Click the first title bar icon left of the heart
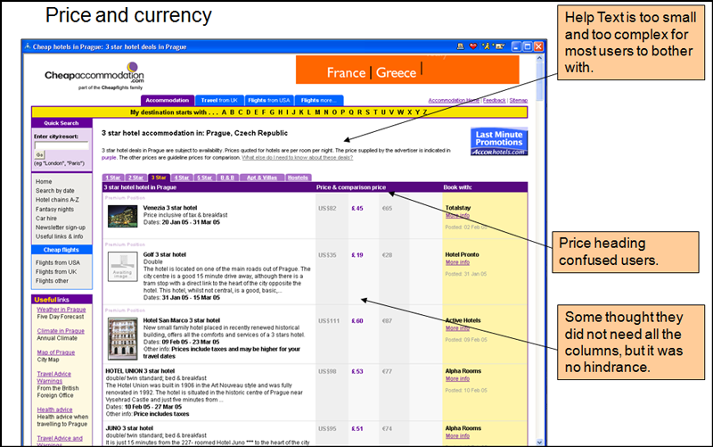The height and width of the screenshot is (447, 713). click(460, 46)
